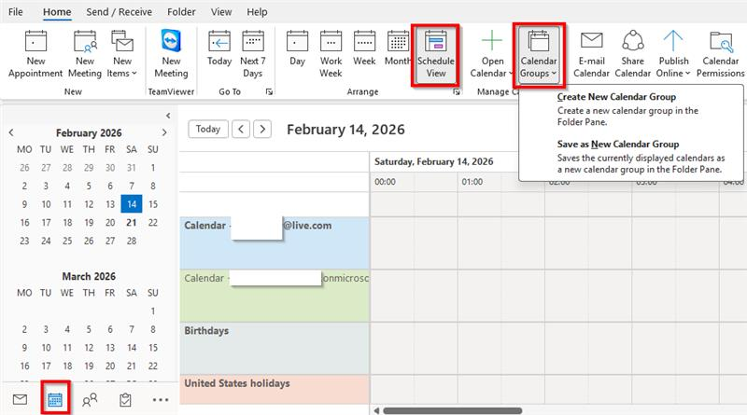This screenshot has height=415, width=747.
Task: Select United States holidays calendar row
Action: point(275,390)
